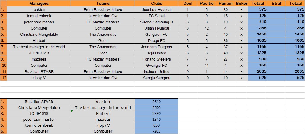Click the Beker column header
The width and height of the screenshot is (305, 134).
pos(242,3)
